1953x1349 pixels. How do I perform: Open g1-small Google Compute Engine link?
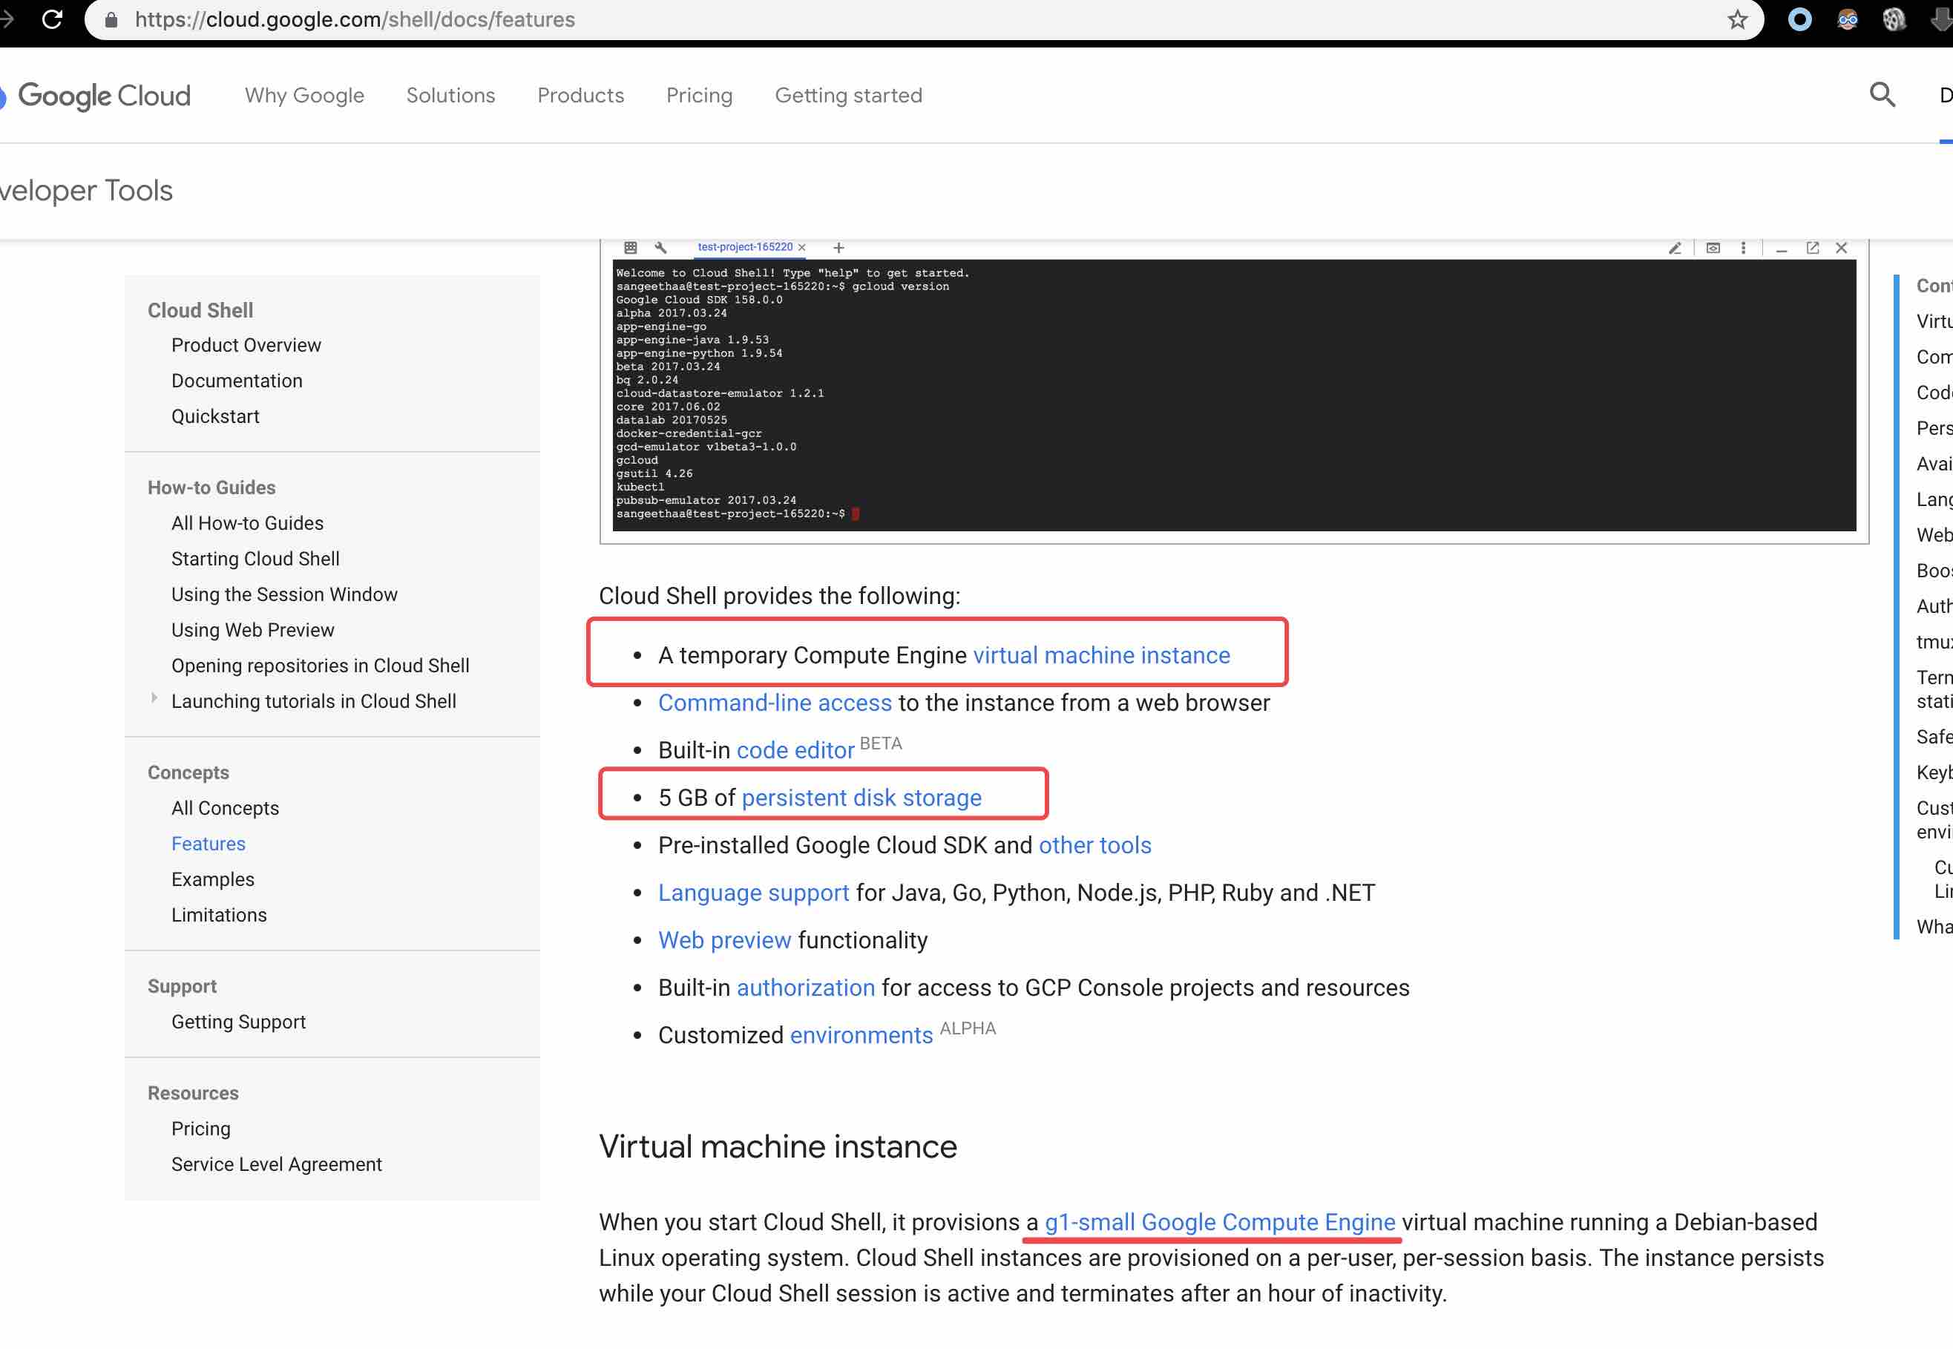pos(1219,1222)
